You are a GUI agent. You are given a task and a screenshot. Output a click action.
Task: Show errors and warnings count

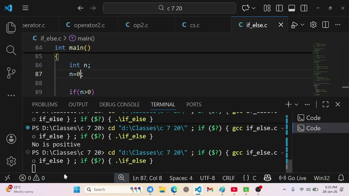[x=32, y=178]
